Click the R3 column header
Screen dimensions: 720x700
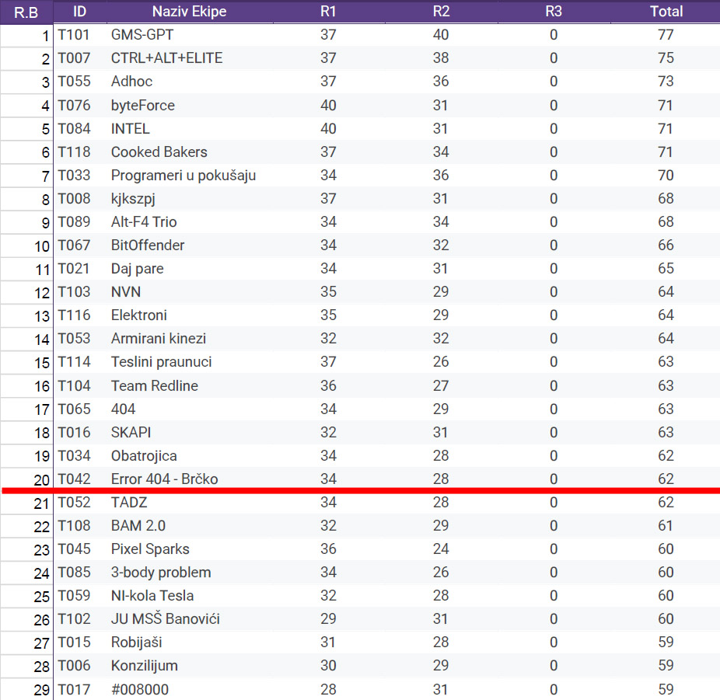click(x=554, y=11)
